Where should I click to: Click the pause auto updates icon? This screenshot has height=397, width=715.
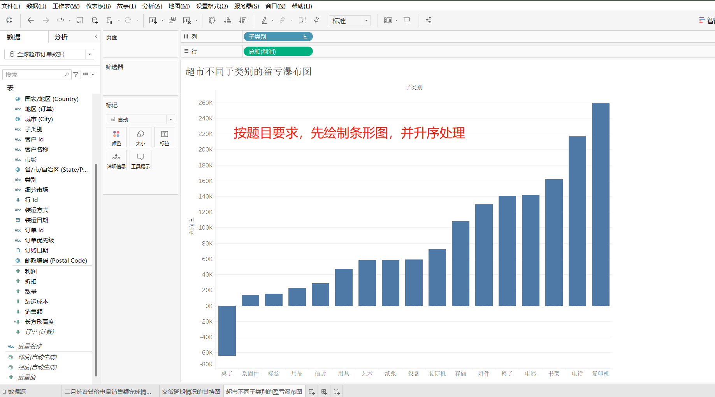(110, 20)
